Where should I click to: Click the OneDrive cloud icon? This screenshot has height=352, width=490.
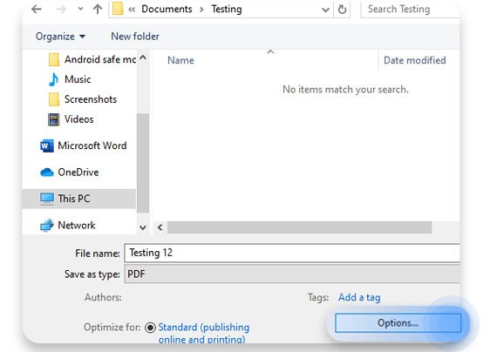coord(47,173)
